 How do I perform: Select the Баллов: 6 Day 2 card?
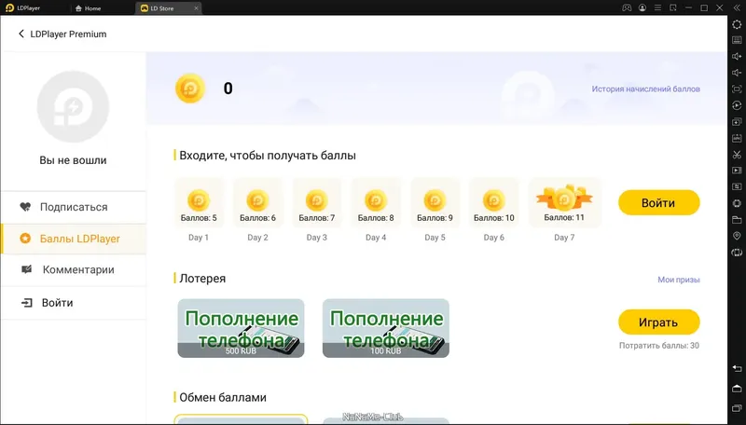258,203
